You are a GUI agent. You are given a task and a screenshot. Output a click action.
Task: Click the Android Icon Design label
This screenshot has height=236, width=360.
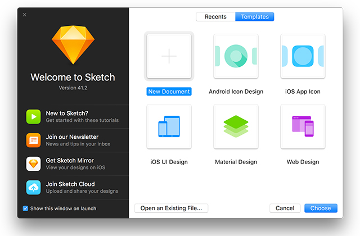coord(236,92)
